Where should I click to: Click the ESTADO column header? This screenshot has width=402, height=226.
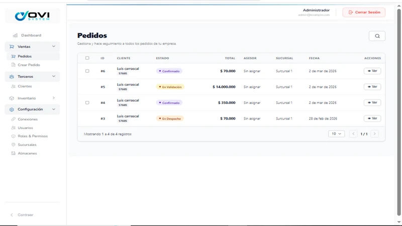tap(162, 58)
